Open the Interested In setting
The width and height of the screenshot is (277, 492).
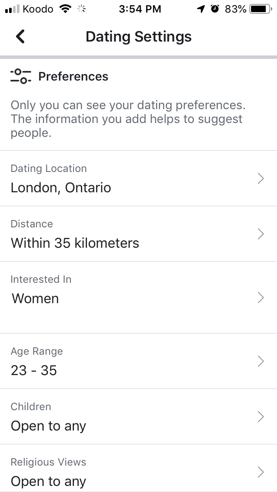click(261, 298)
